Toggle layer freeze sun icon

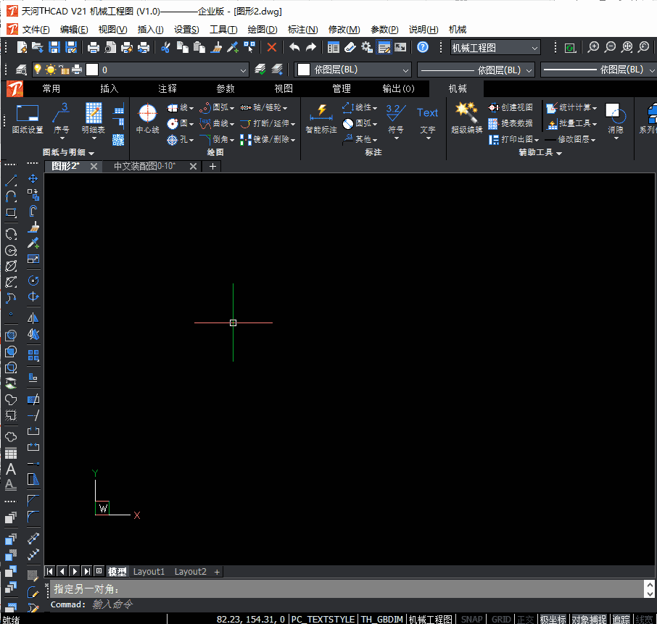(x=50, y=70)
